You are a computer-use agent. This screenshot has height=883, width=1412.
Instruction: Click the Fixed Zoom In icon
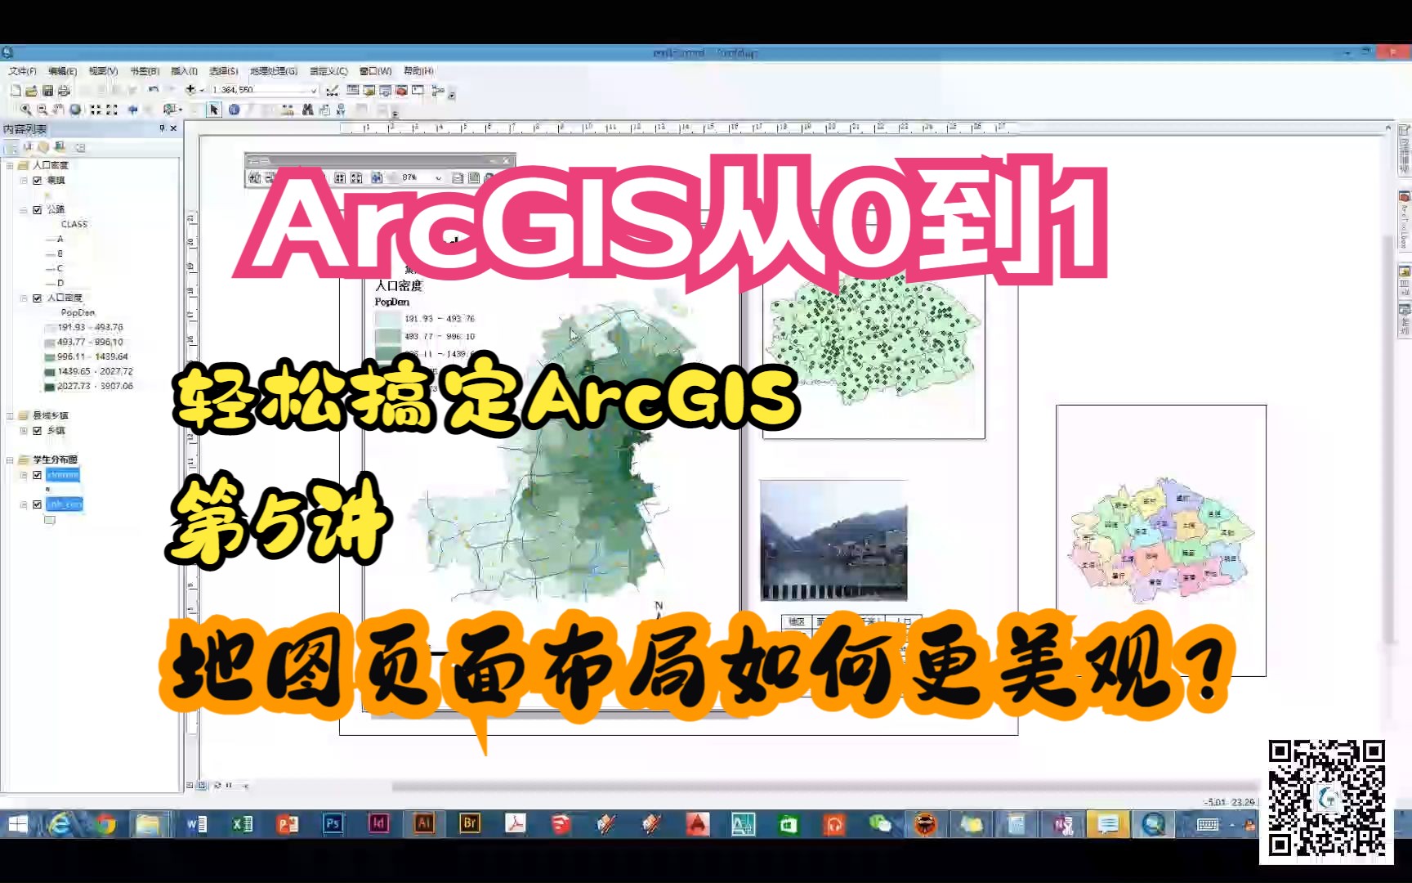[96, 110]
